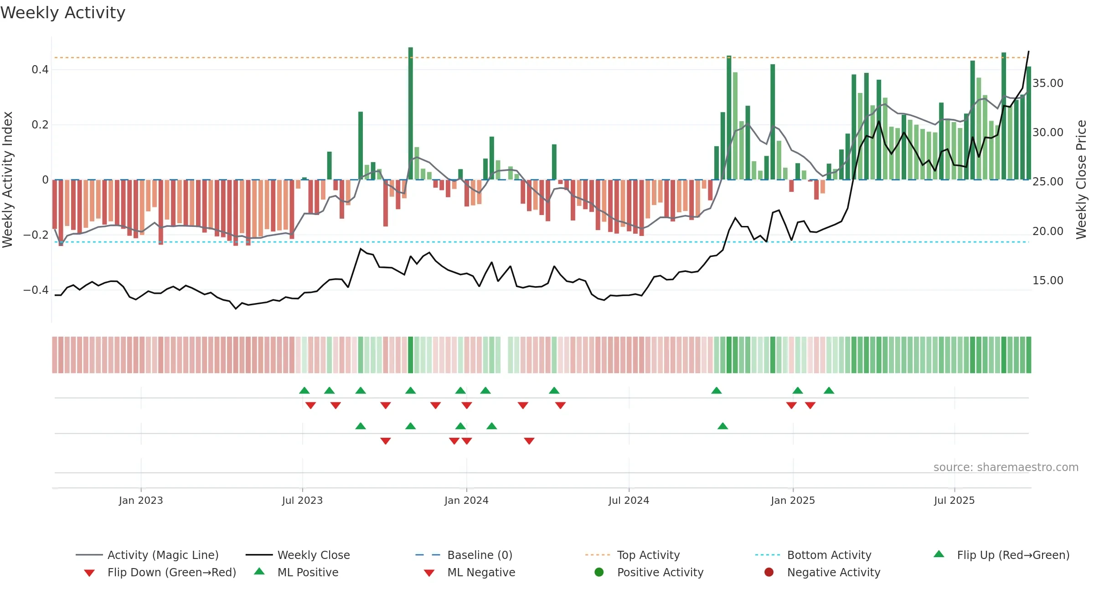Click the 30.00 price axis label

1048,132
